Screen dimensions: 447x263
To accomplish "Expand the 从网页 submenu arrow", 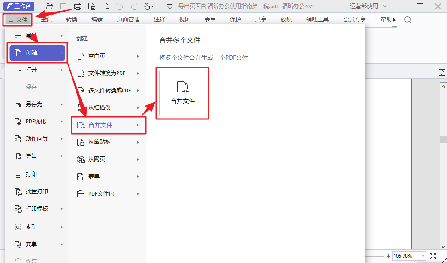I will tap(138, 159).
